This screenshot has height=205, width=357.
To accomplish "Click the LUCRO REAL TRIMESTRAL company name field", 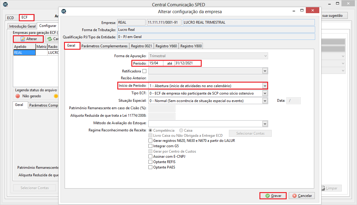I will coord(249,22).
